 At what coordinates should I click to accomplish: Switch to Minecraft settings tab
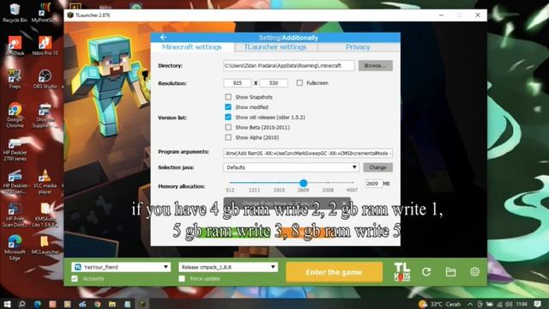click(192, 47)
